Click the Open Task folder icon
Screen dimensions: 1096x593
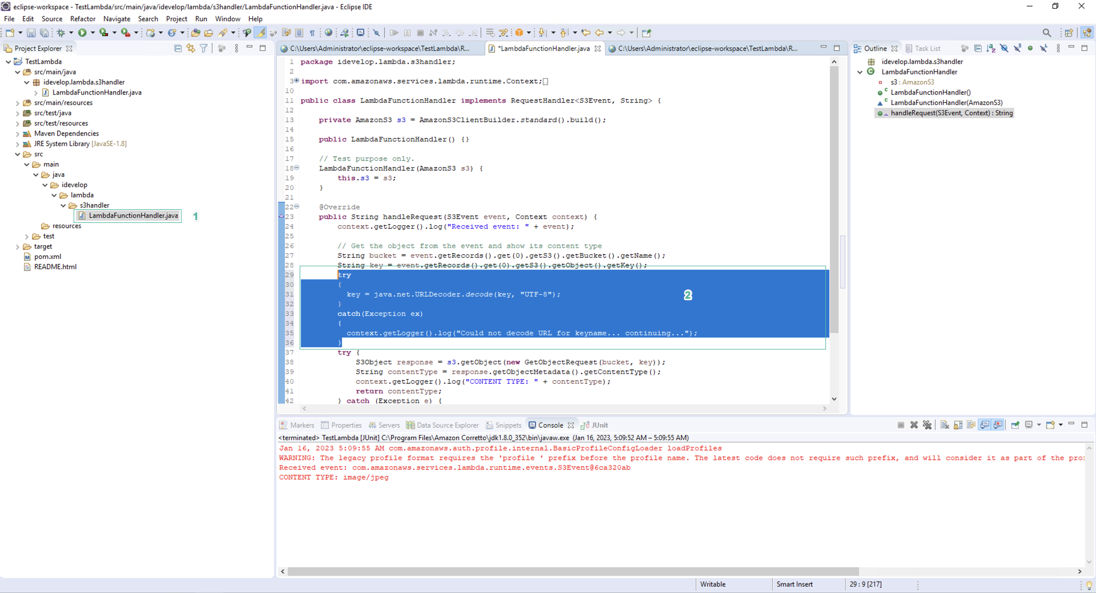coord(209,33)
